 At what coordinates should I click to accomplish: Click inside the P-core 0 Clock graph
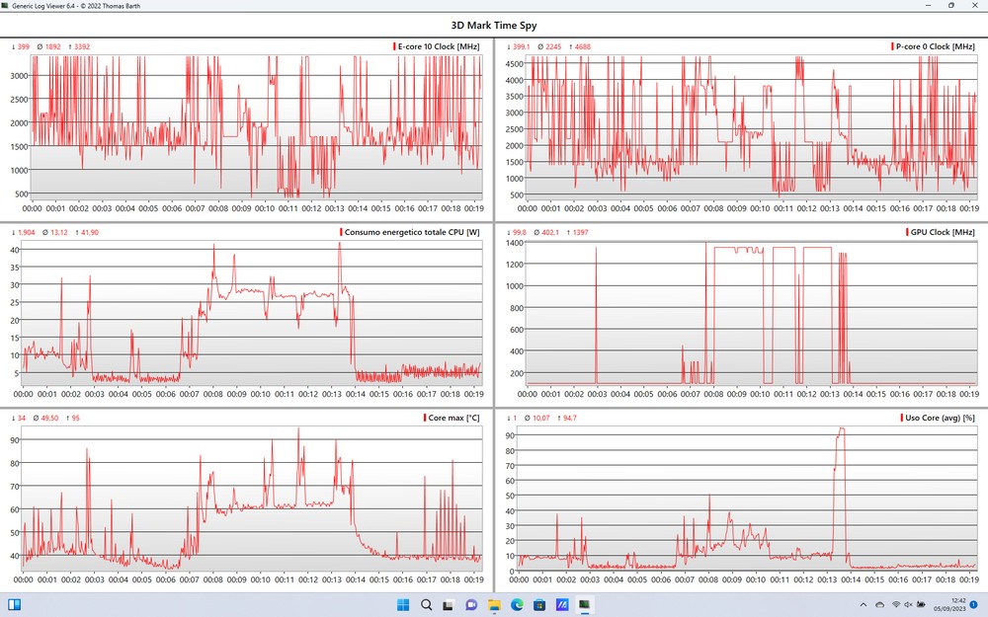(x=751, y=127)
